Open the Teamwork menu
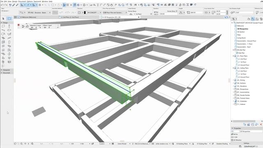This screenshot has width=263, height=148. 37,1
